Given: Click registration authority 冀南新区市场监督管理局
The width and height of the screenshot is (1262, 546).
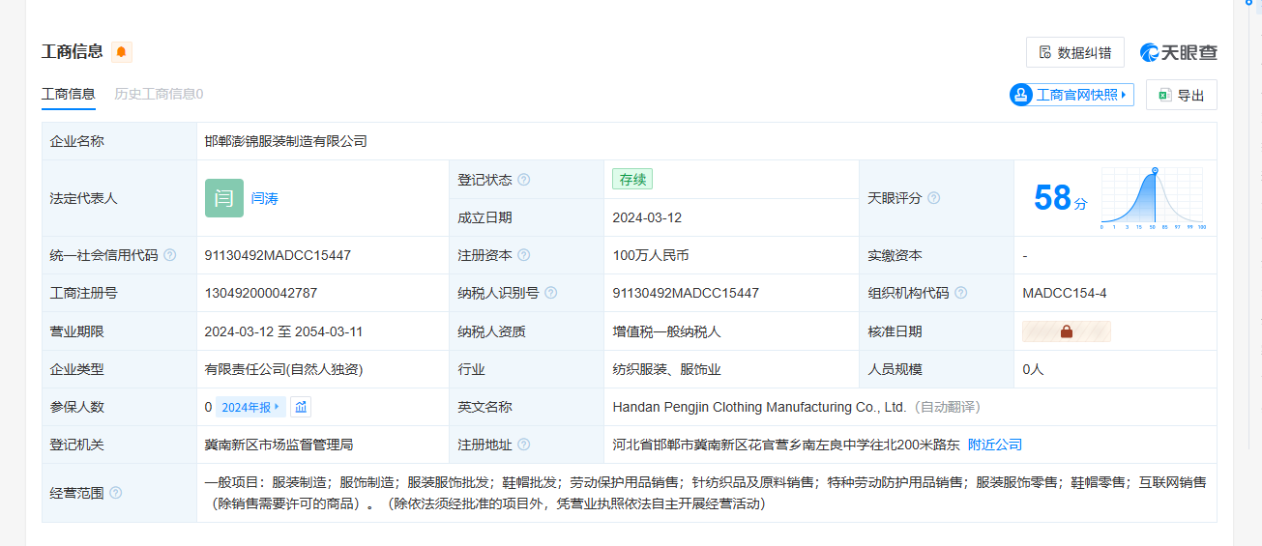Looking at the screenshot, I should (x=279, y=445).
